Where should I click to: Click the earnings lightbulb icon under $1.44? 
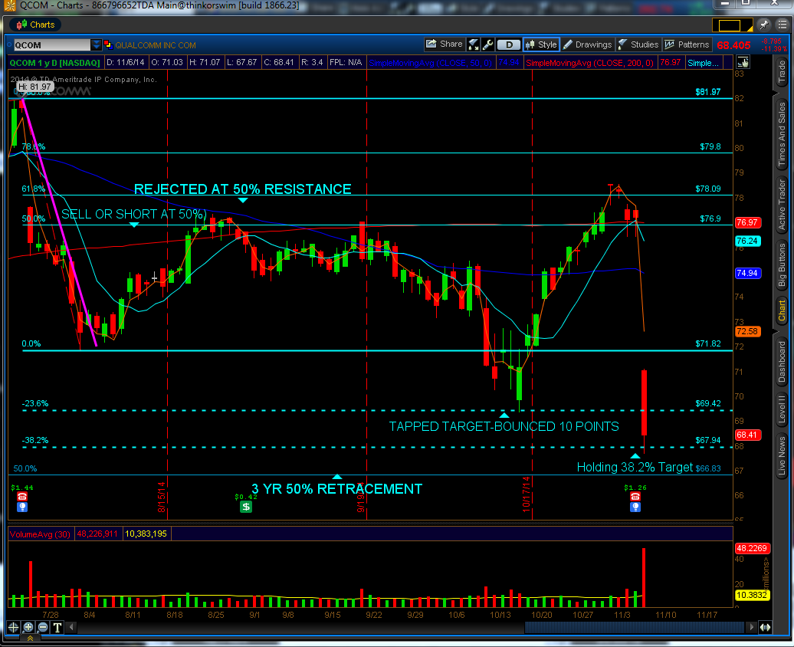(22, 507)
